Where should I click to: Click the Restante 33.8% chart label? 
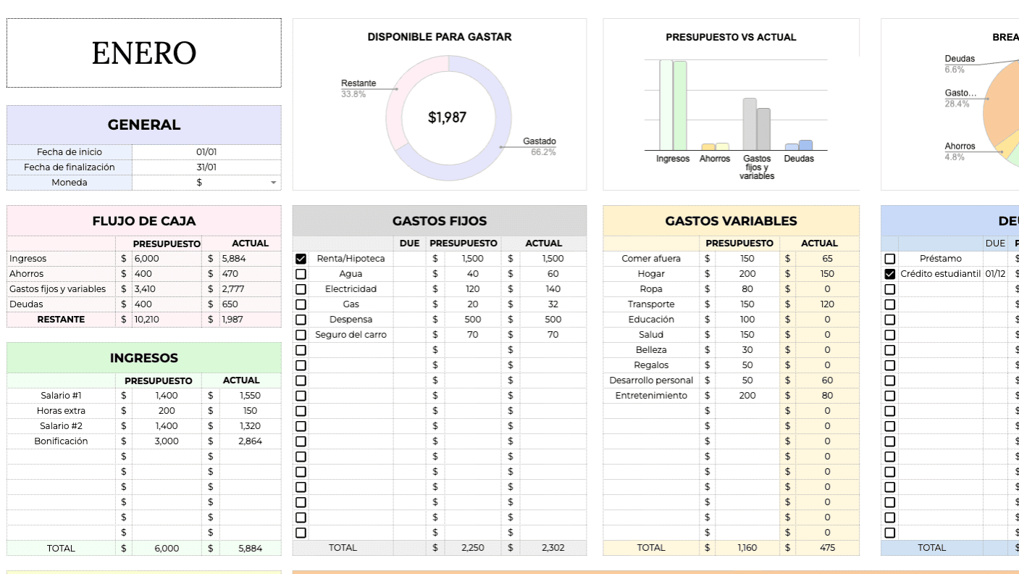358,88
